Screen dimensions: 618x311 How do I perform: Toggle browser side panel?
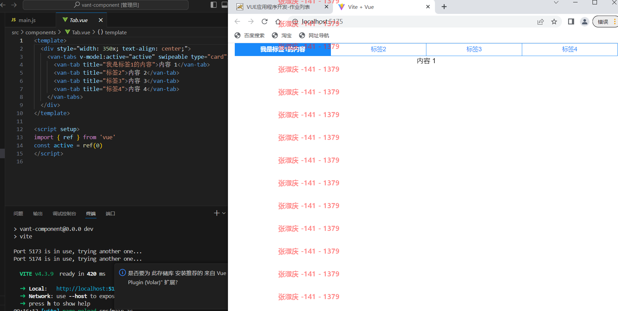[571, 22]
